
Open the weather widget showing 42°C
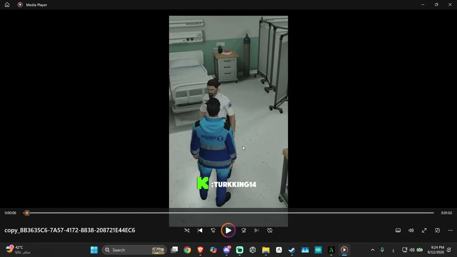pos(19,250)
